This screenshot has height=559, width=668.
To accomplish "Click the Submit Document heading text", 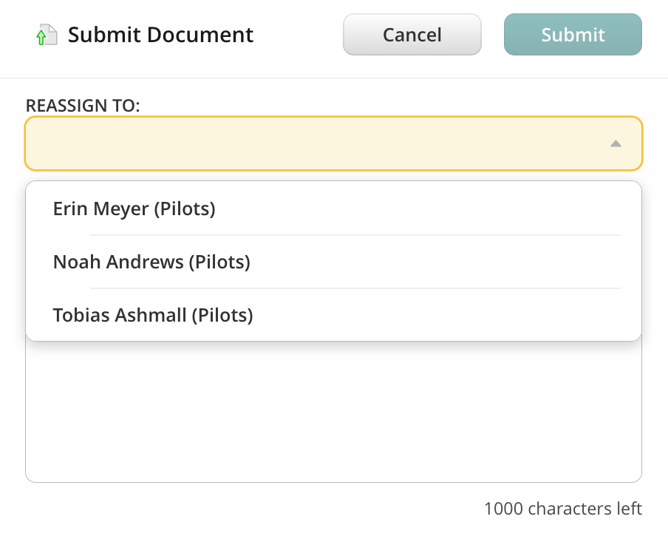I will (x=160, y=35).
